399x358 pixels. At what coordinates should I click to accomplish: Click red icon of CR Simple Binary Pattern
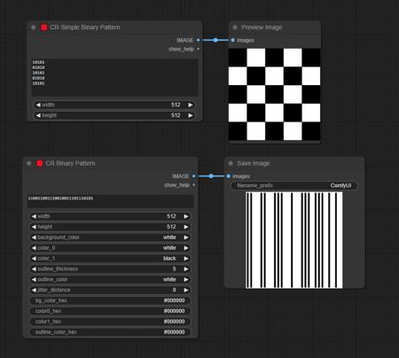pyautogui.click(x=44, y=27)
